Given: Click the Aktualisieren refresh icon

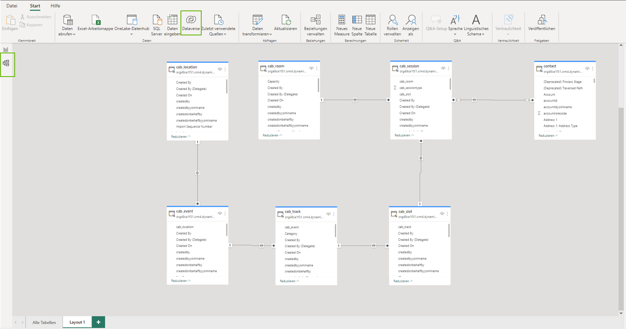Looking at the screenshot, I should [x=286, y=19].
